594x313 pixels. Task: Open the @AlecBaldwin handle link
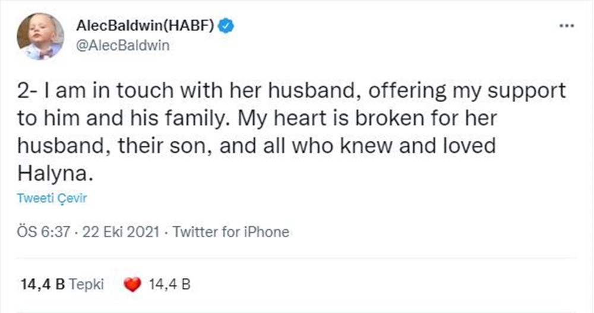point(122,46)
